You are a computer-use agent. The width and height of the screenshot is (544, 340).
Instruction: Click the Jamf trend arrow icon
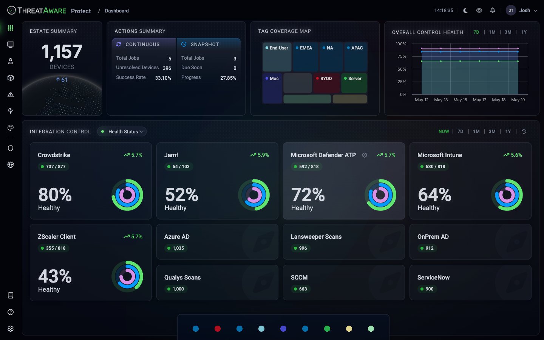[x=253, y=155]
